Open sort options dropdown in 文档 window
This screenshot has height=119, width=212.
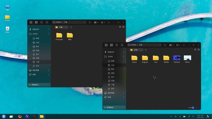[178, 45]
